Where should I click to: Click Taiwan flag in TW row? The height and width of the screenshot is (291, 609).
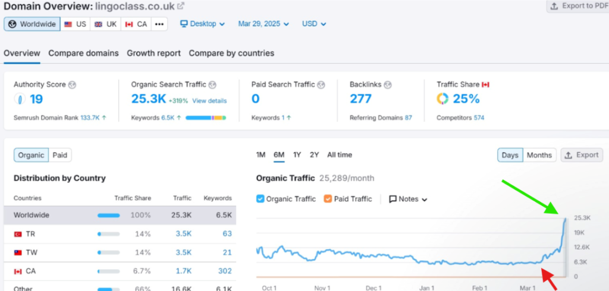(x=18, y=252)
